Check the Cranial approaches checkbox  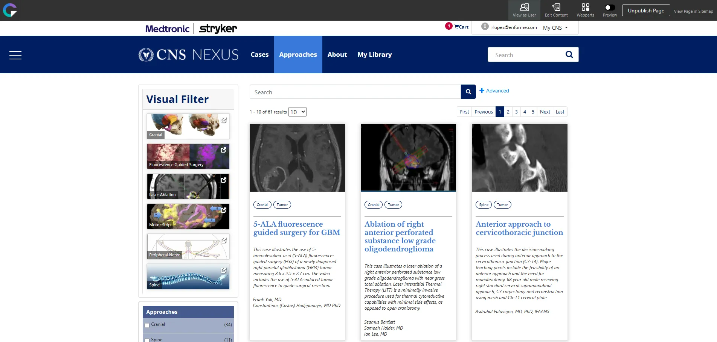[147, 325]
